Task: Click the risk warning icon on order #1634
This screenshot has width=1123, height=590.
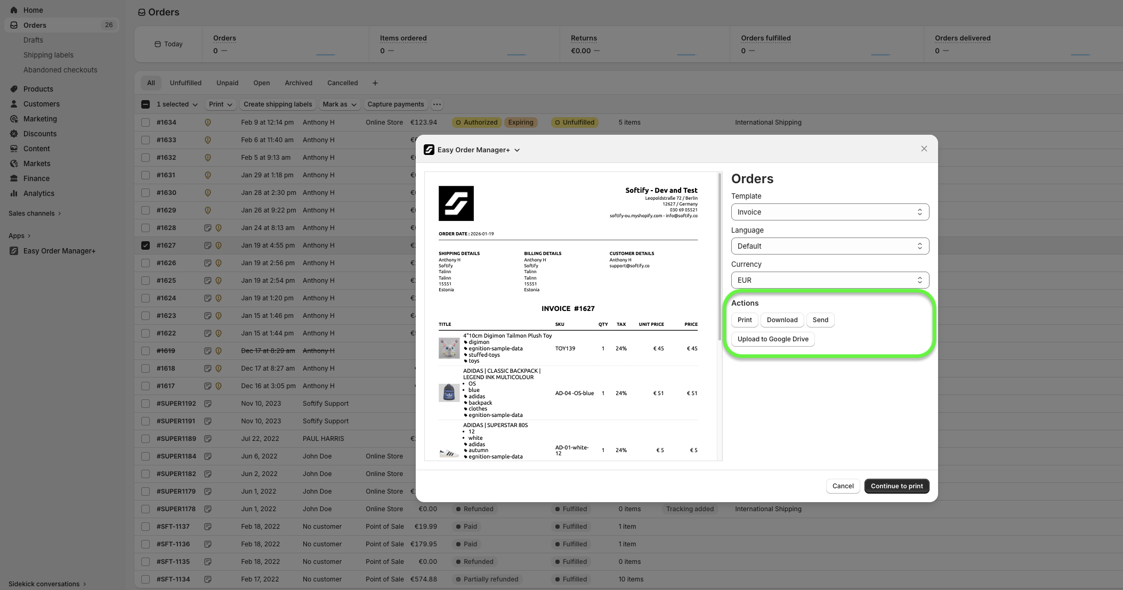Action: click(x=208, y=122)
